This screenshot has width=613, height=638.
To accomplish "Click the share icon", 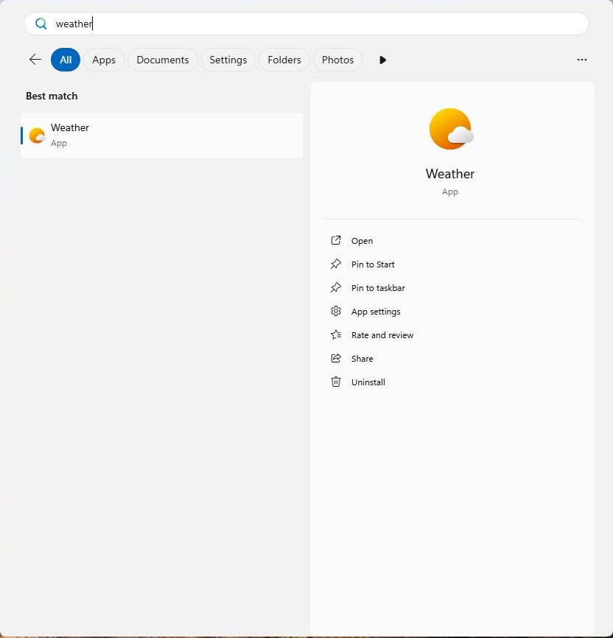I will (x=336, y=359).
